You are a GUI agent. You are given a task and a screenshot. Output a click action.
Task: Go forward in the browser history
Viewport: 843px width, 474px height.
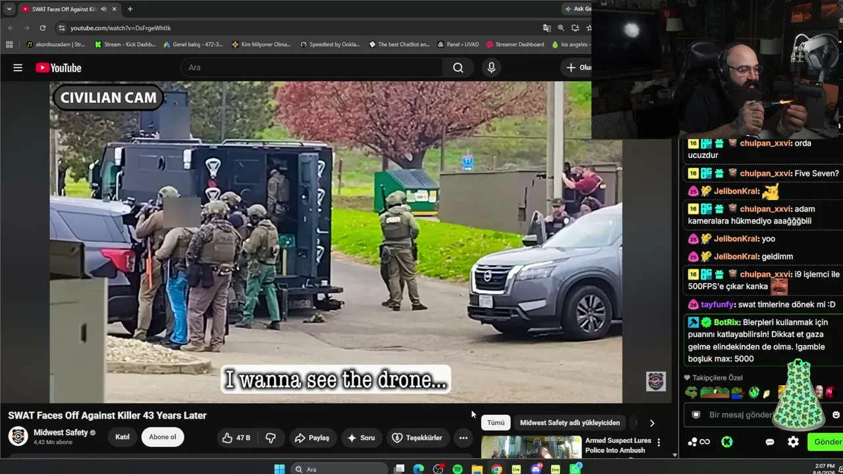click(26, 28)
